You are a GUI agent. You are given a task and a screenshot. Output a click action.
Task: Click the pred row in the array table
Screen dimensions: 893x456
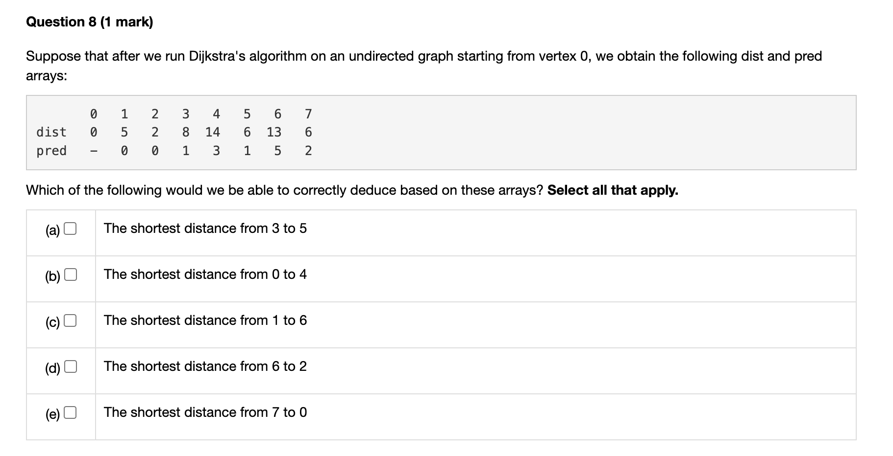click(x=51, y=150)
